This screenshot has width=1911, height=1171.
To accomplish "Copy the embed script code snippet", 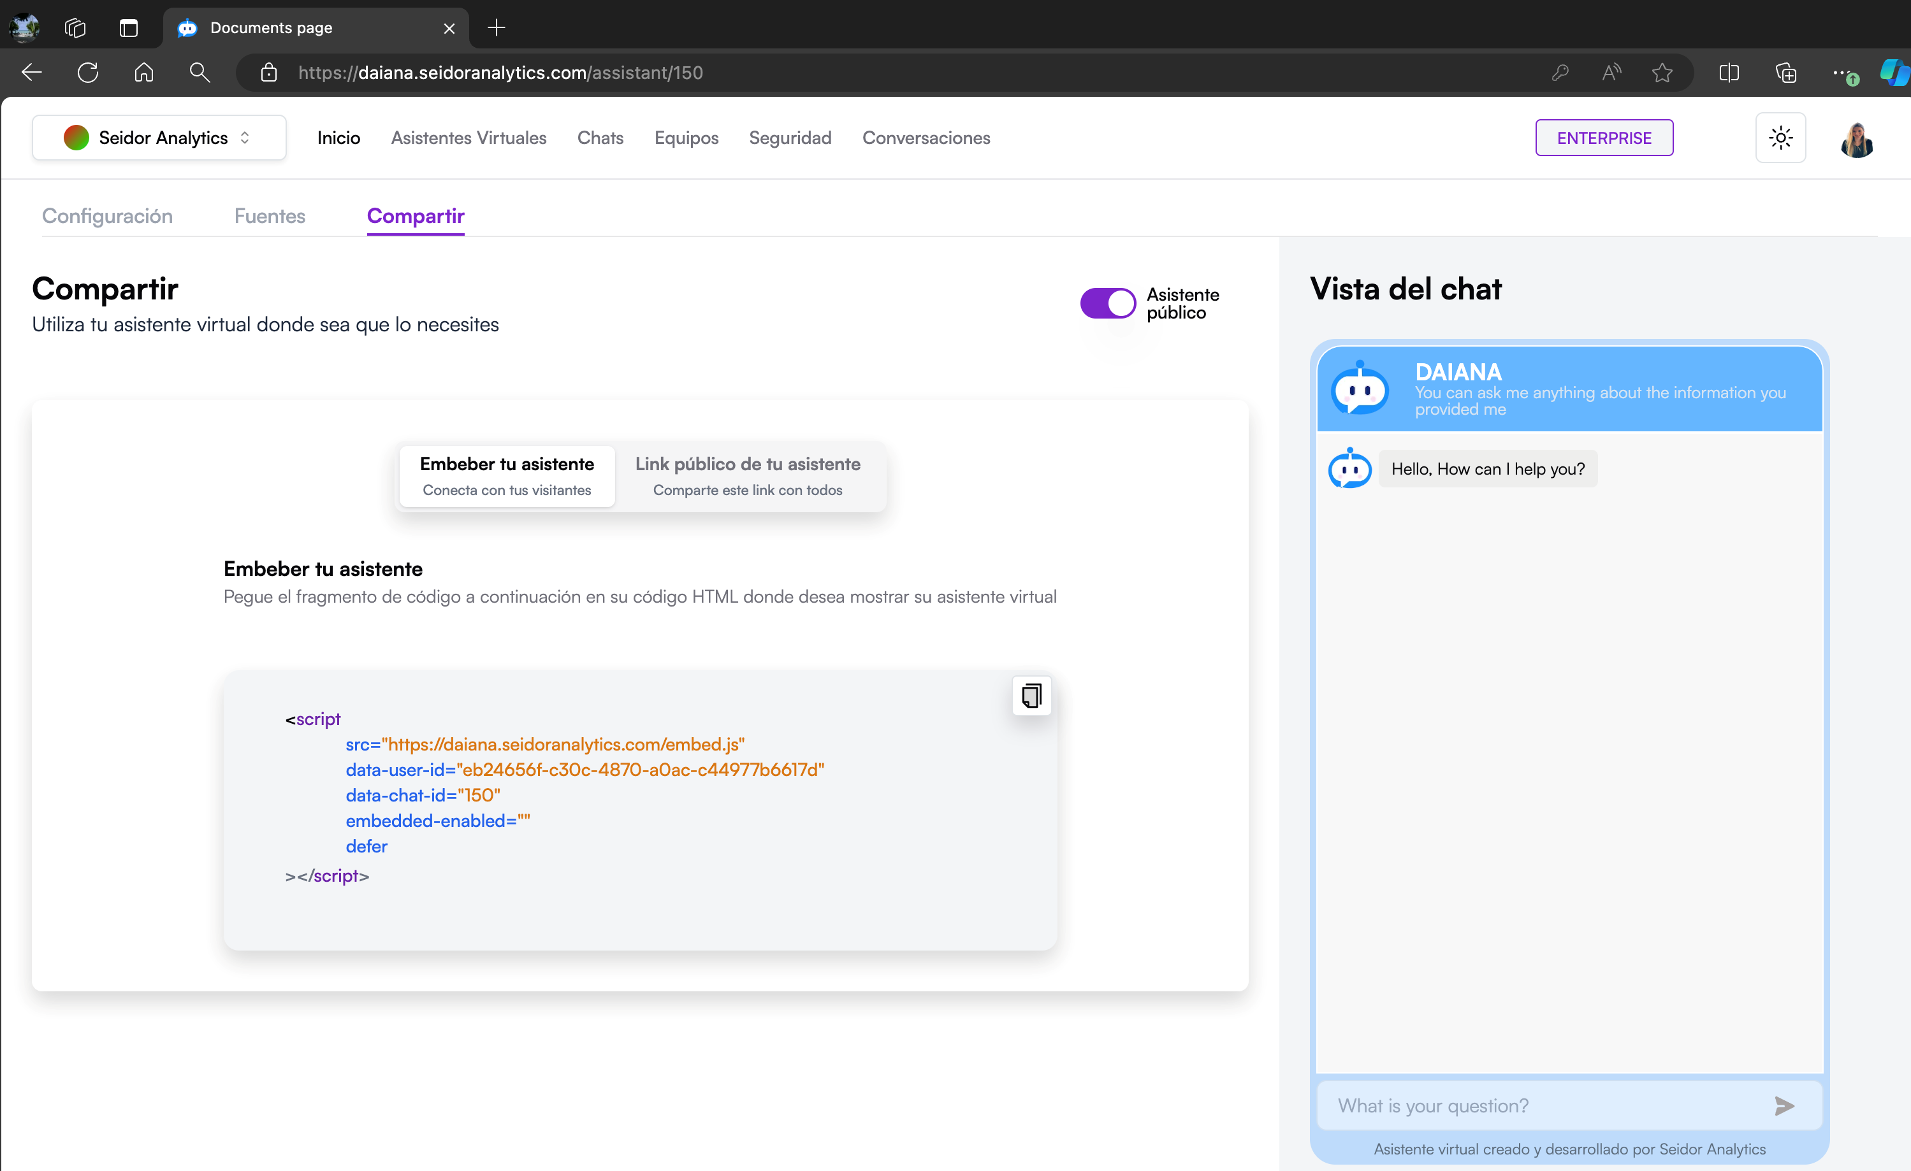I will [1031, 695].
